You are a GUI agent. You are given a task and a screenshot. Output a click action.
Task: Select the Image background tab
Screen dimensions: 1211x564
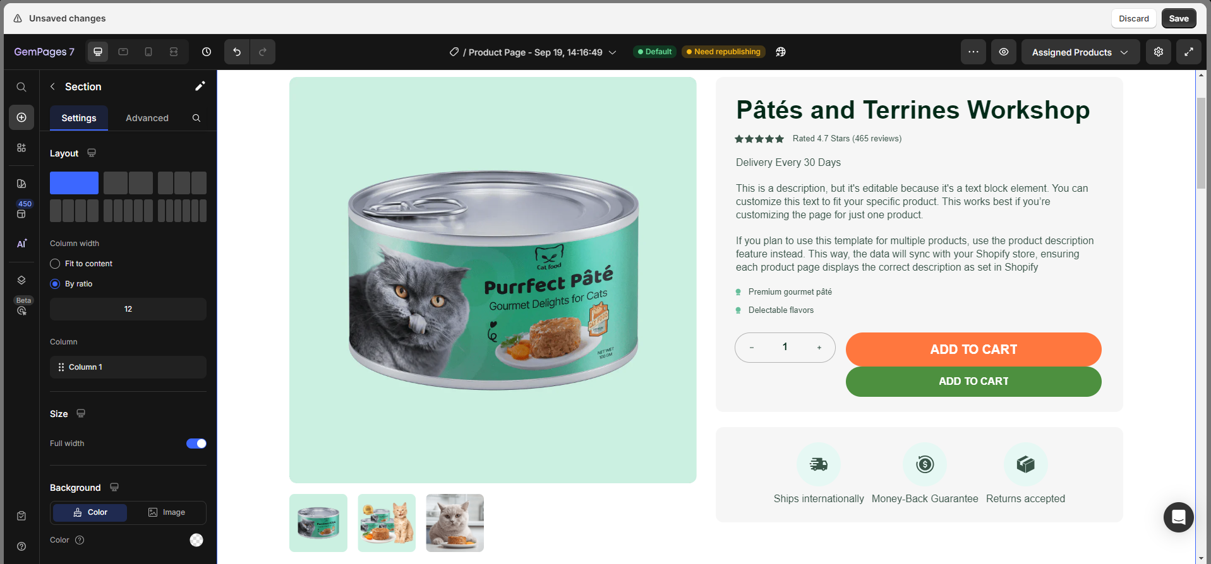point(167,512)
